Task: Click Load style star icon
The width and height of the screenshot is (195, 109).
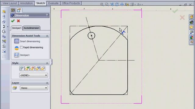Action: (43, 68)
